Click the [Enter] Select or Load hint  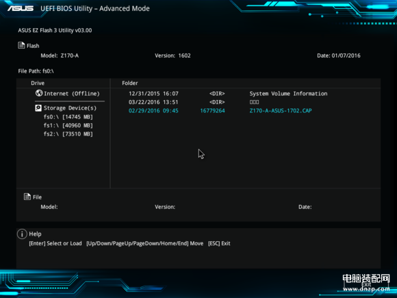click(x=55, y=243)
